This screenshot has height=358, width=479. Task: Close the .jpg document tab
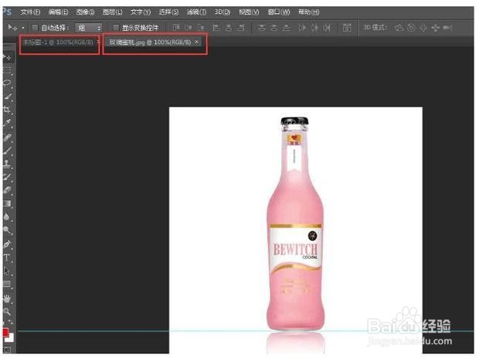coord(196,42)
